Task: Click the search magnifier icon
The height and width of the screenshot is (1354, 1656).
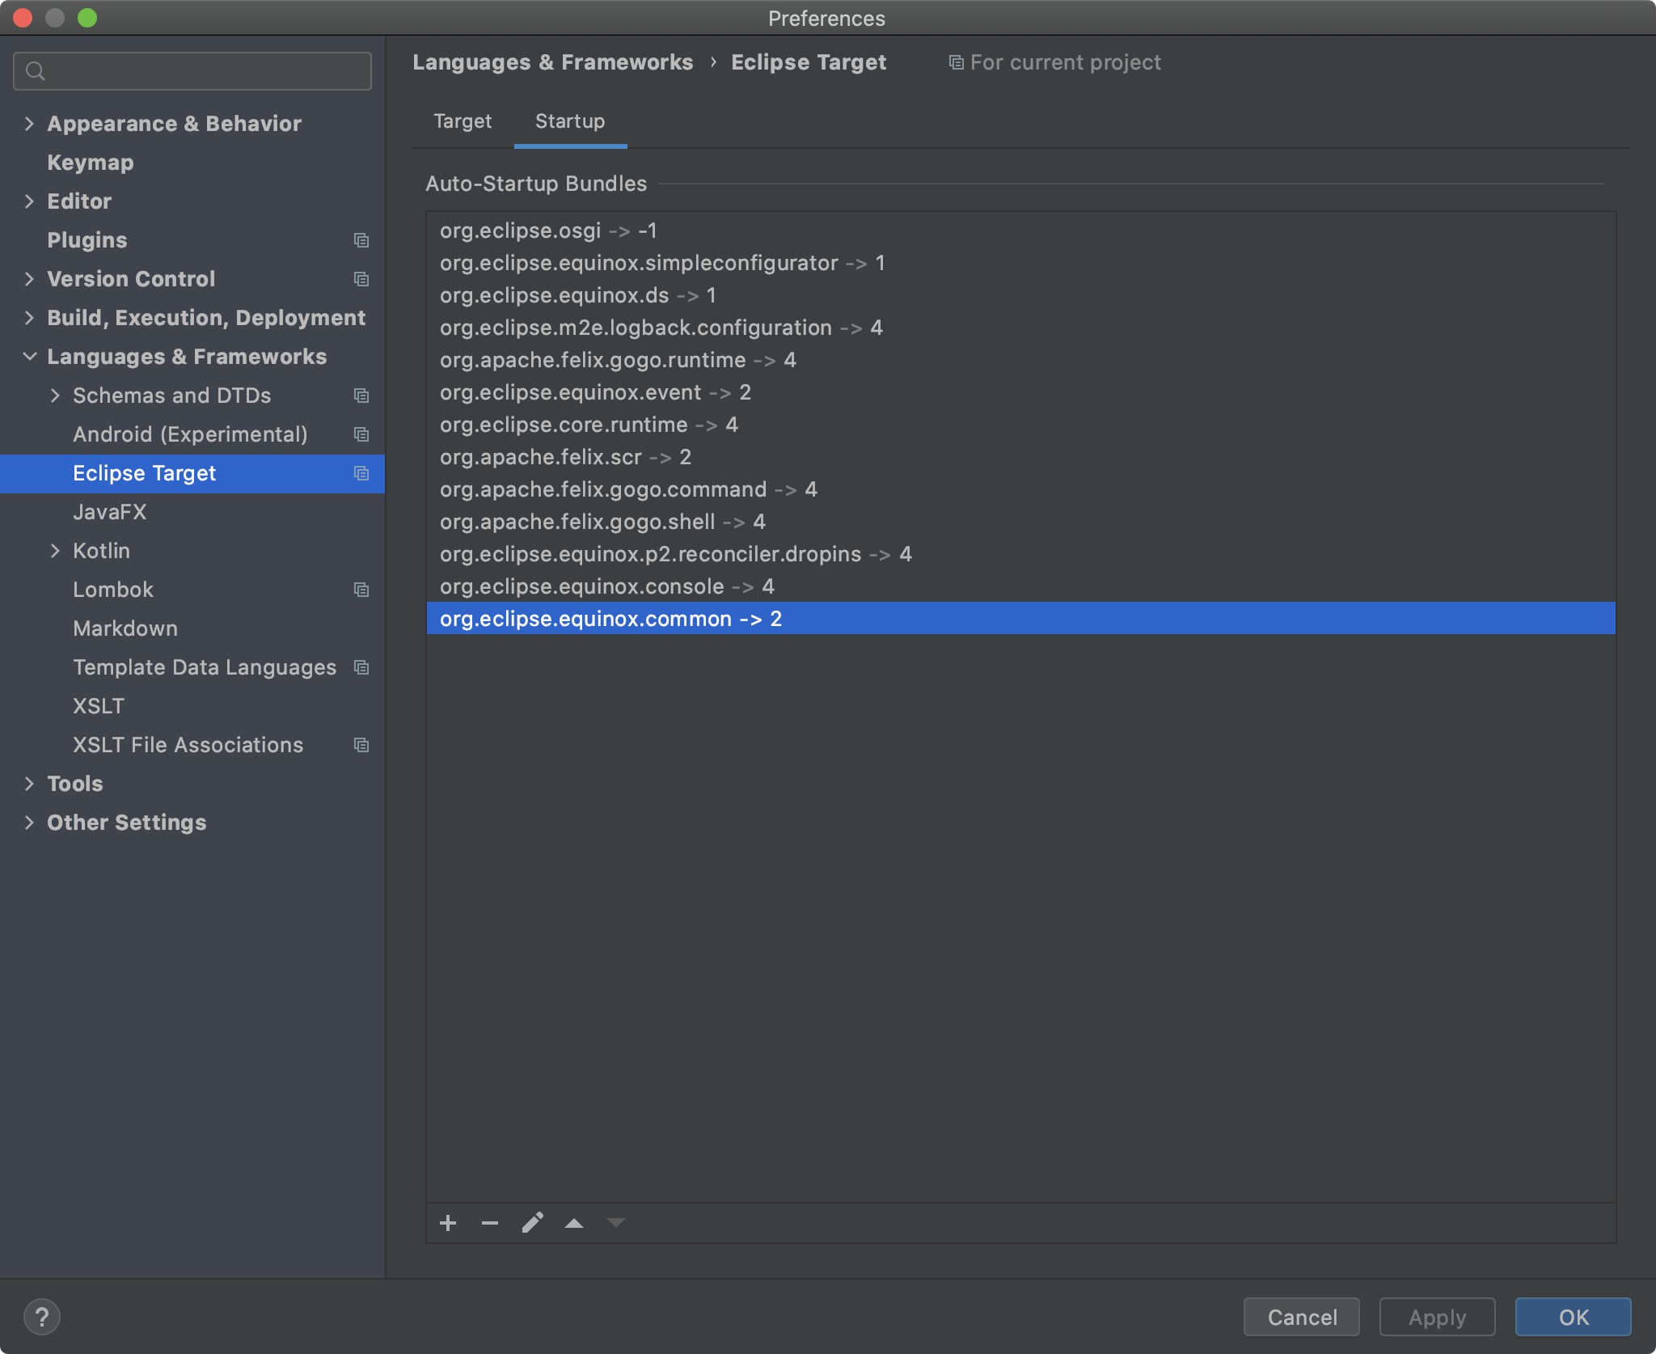Action: 36,71
